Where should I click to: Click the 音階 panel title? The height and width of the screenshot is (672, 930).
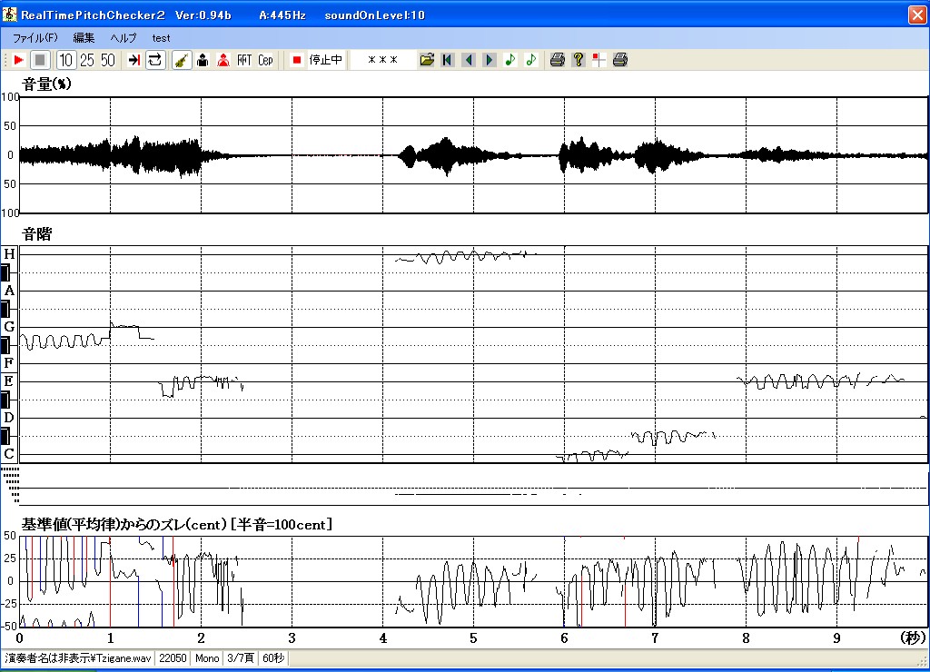click(36, 234)
